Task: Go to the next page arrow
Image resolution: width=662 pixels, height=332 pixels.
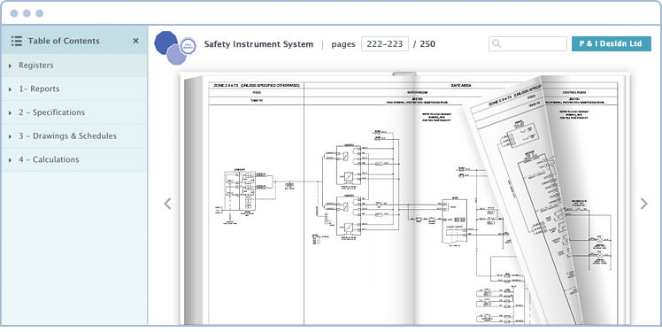Action: click(x=643, y=204)
